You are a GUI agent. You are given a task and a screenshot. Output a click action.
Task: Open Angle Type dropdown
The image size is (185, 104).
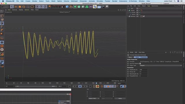(x=161, y=66)
